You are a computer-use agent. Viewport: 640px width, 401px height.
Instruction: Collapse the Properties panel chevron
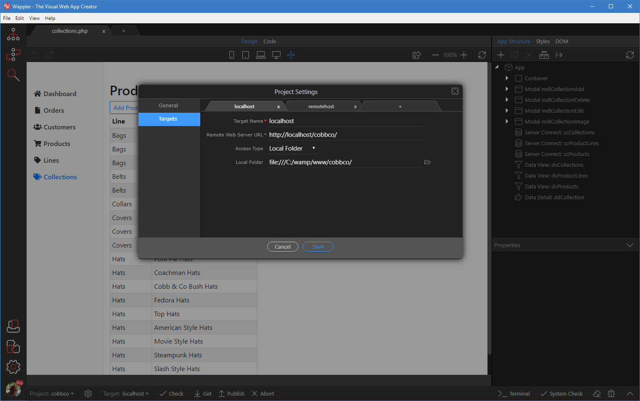[x=630, y=245]
